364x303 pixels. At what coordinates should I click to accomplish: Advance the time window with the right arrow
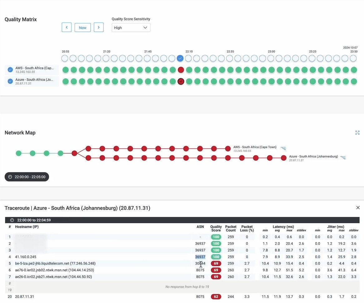pos(99,27)
